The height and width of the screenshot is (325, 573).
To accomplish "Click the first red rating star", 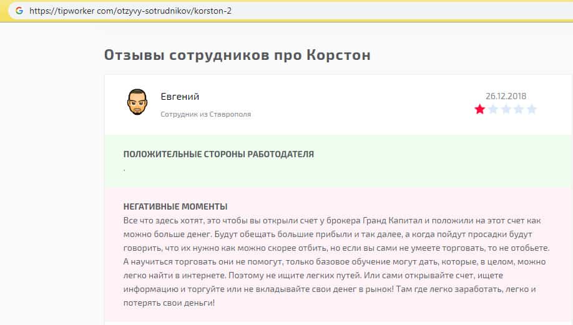I will click(480, 109).
